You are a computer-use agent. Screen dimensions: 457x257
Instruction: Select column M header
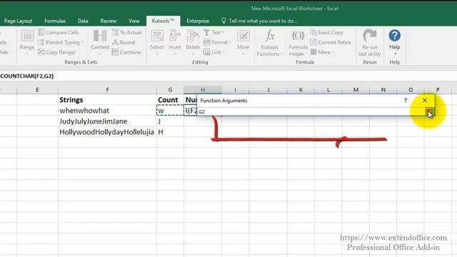click(356, 90)
